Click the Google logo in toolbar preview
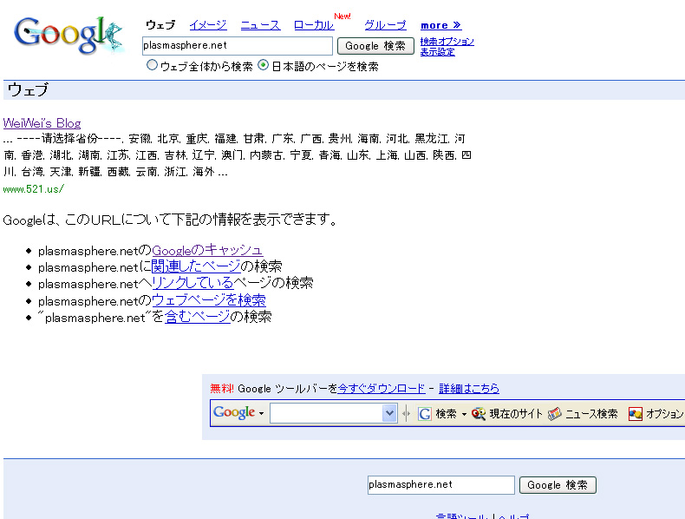 tap(234, 412)
